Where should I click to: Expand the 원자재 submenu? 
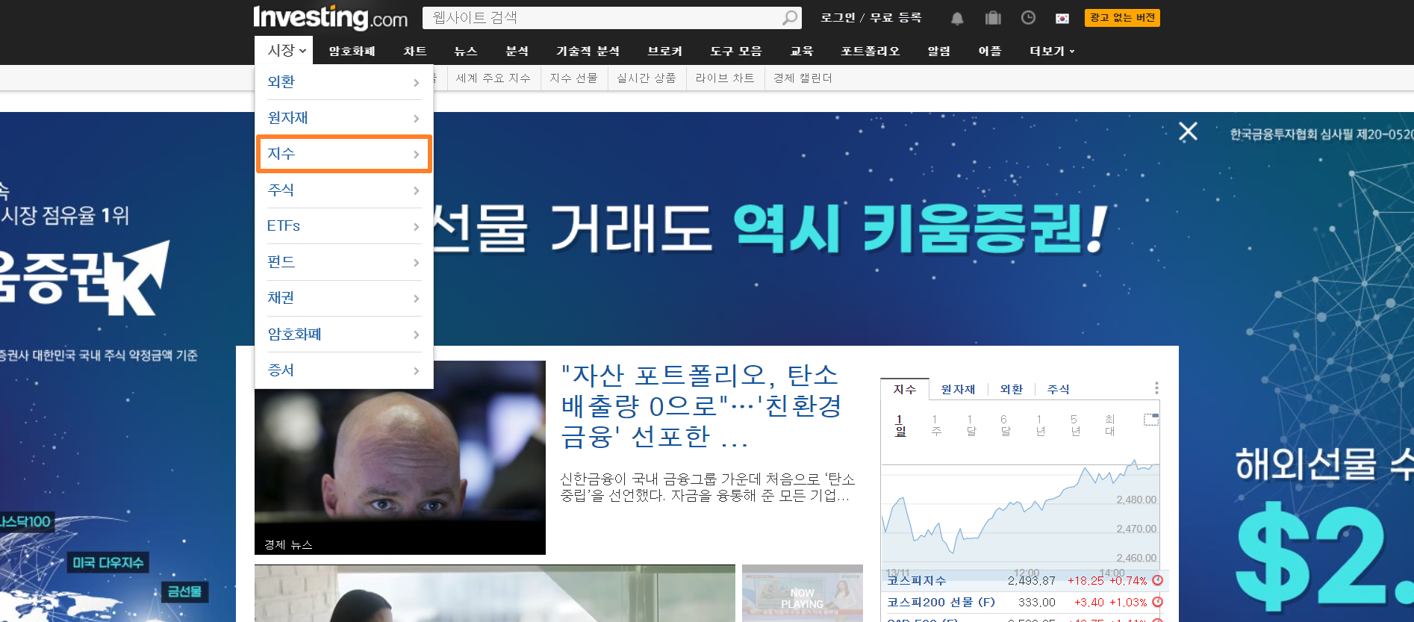(344, 118)
